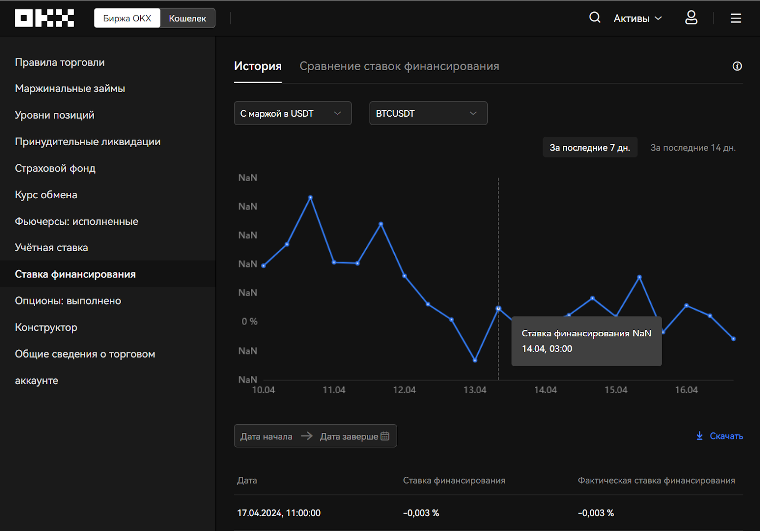This screenshot has height=531, width=760.
Task: Click the OKX logo
Action: pyautogui.click(x=44, y=18)
